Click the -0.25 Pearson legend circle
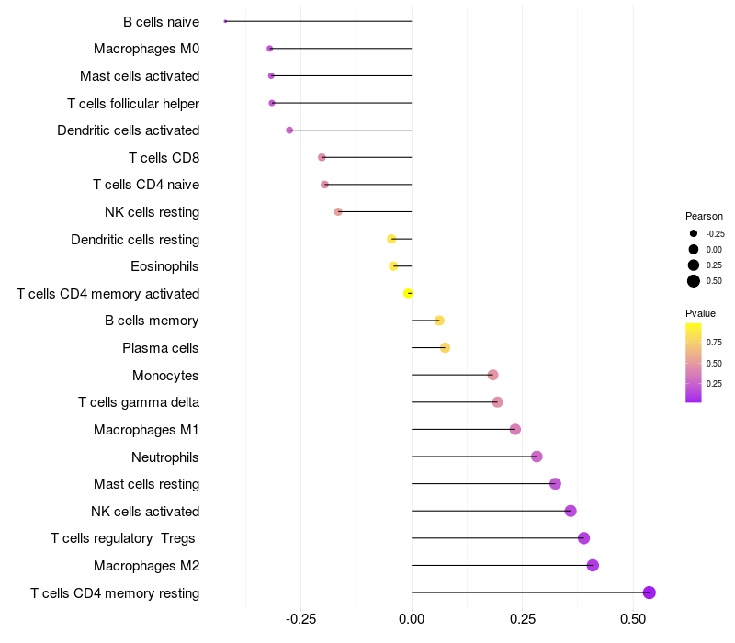 coord(694,233)
